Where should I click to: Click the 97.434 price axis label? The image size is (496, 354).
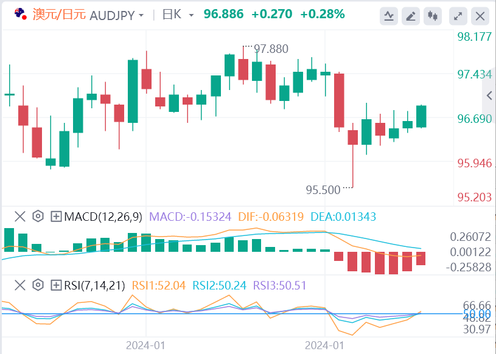[x=475, y=75]
